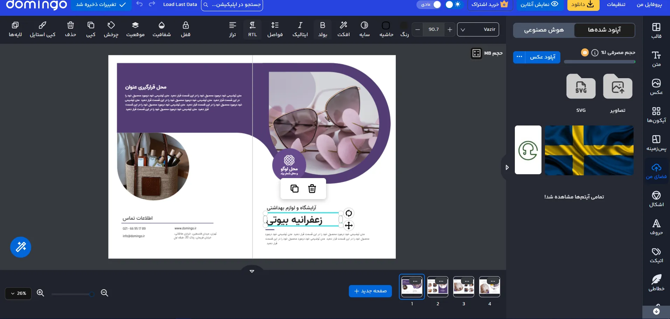670x319 pixels.
Task: Click the آپلود عکس (Upload Photo) button
Action: coord(543,57)
